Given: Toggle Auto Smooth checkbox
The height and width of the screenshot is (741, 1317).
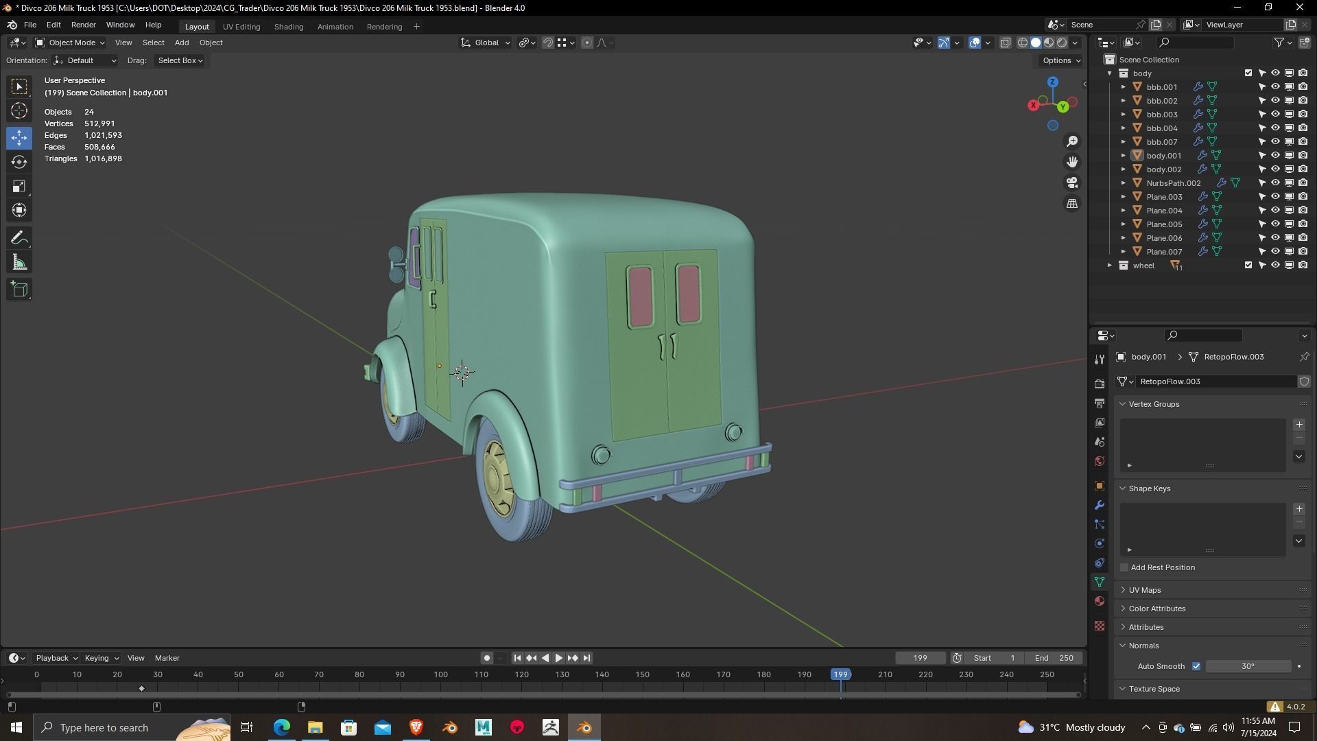Looking at the screenshot, I should [x=1196, y=666].
